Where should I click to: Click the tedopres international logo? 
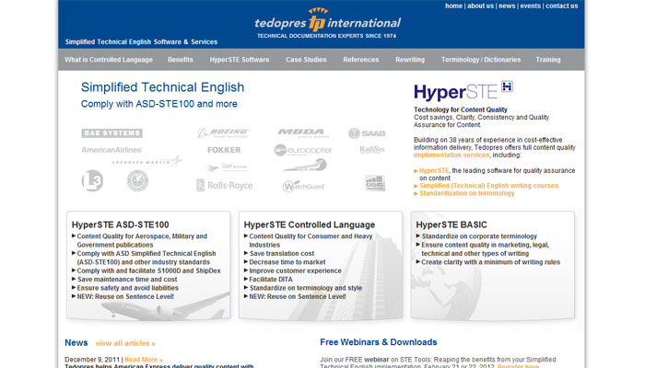pos(327,23)
